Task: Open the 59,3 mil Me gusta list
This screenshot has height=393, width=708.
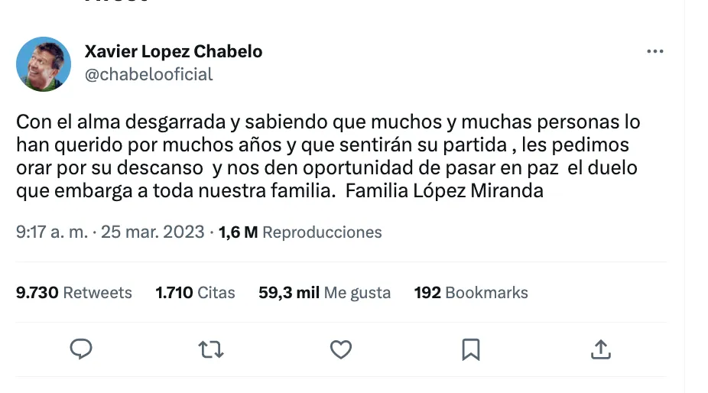Action: 324,292
